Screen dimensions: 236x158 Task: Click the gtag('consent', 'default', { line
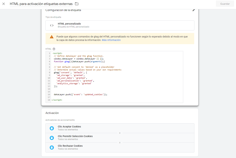coord(71,72)
